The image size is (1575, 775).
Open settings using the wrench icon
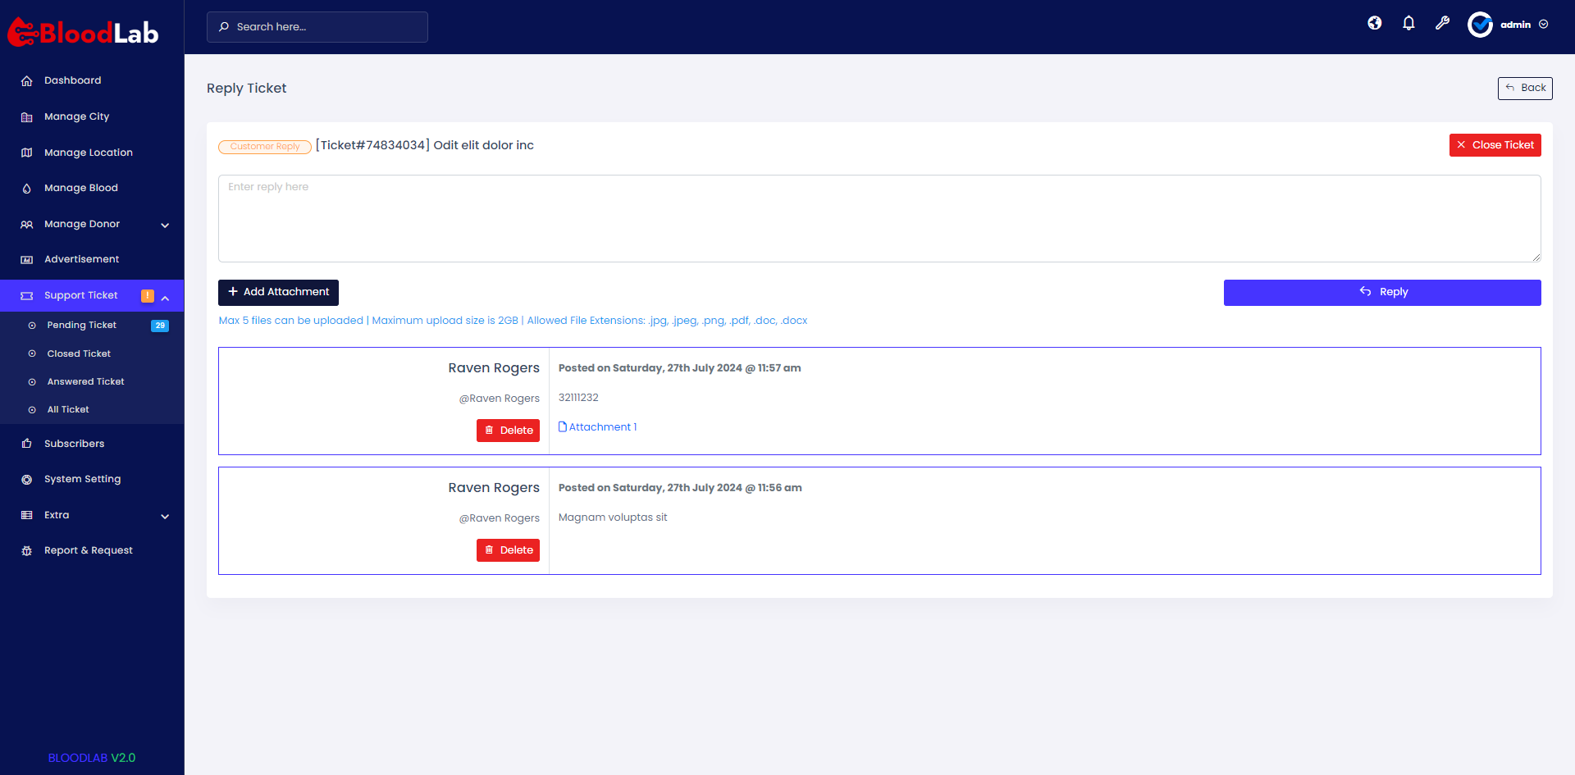click(1442, 23)
